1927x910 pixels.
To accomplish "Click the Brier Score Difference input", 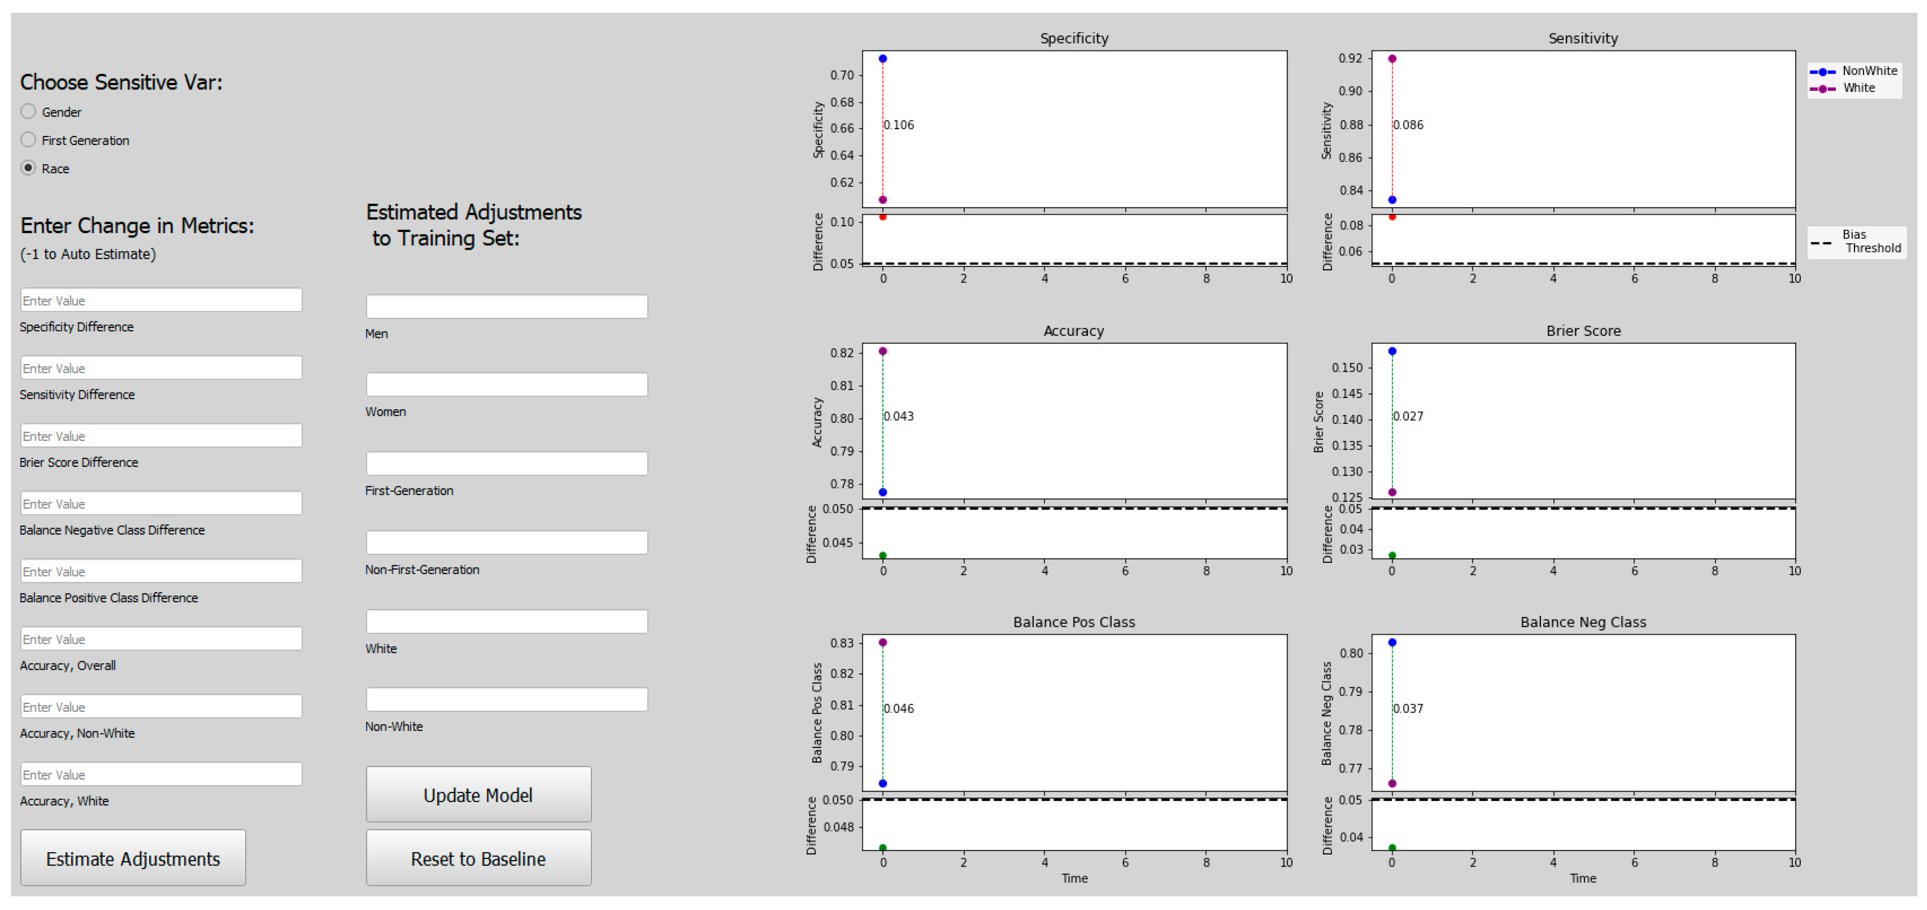I will (x=161, y=436).
